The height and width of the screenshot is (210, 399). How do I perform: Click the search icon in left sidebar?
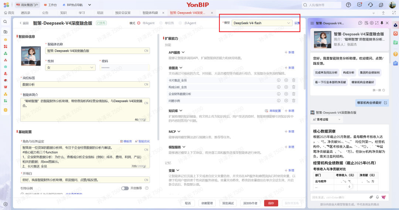5,22
